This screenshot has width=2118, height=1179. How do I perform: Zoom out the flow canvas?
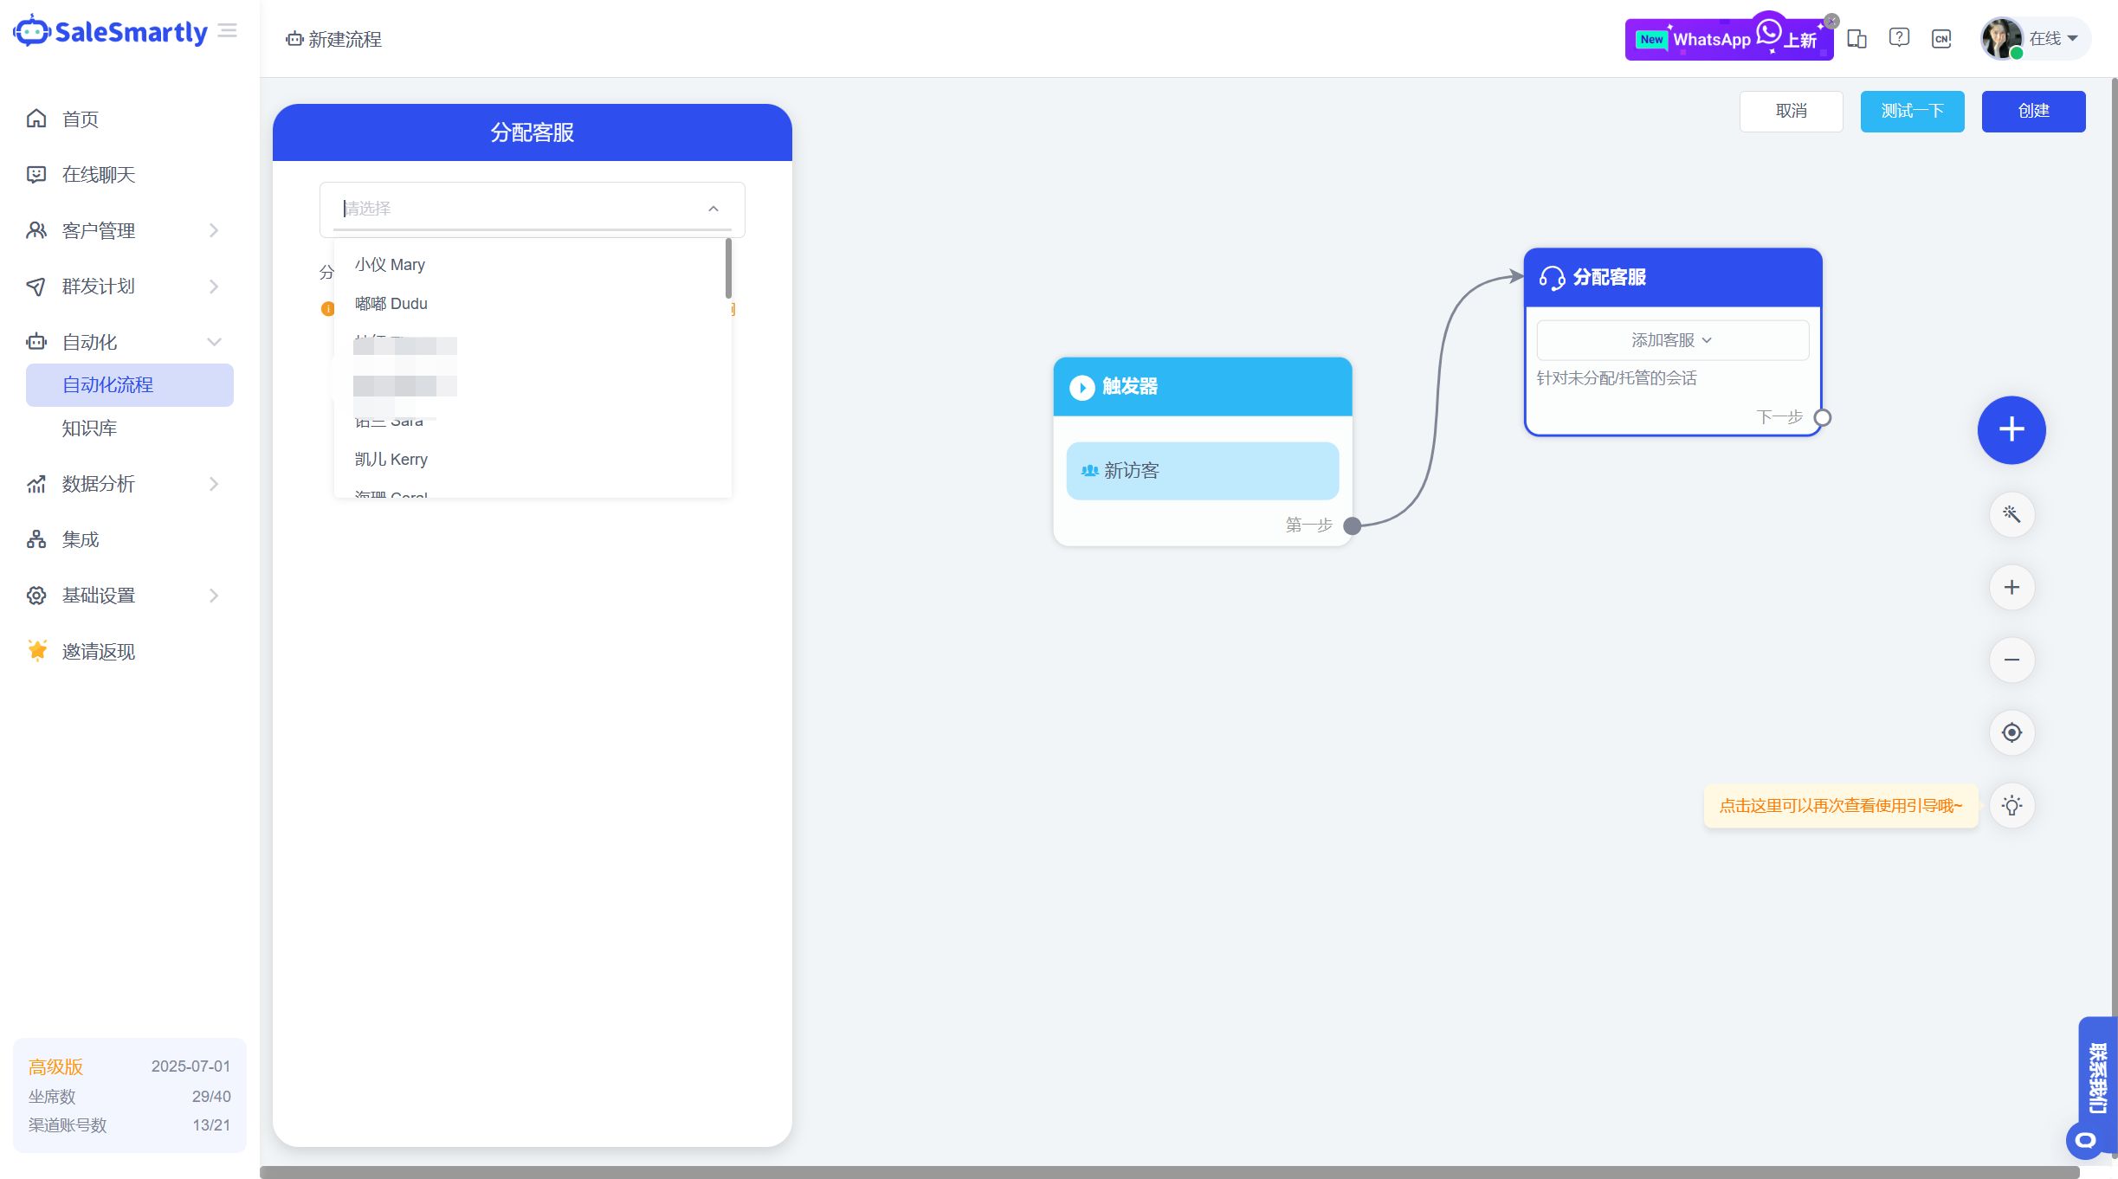click(2011, 660)
